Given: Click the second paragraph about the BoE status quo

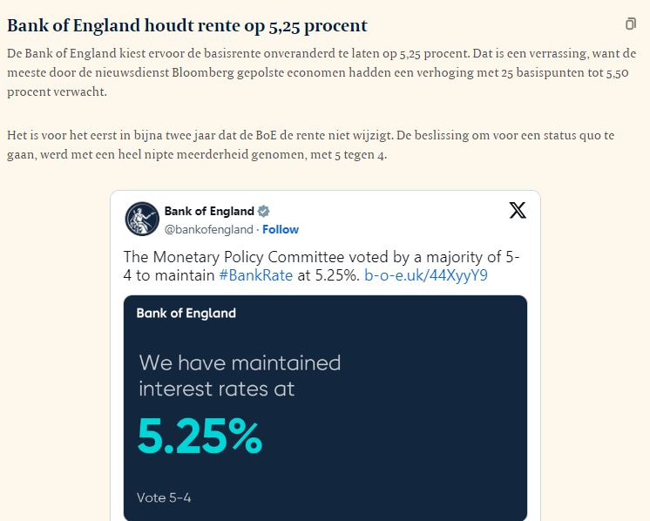Looking at the screenshot, I should pos(310,145).
